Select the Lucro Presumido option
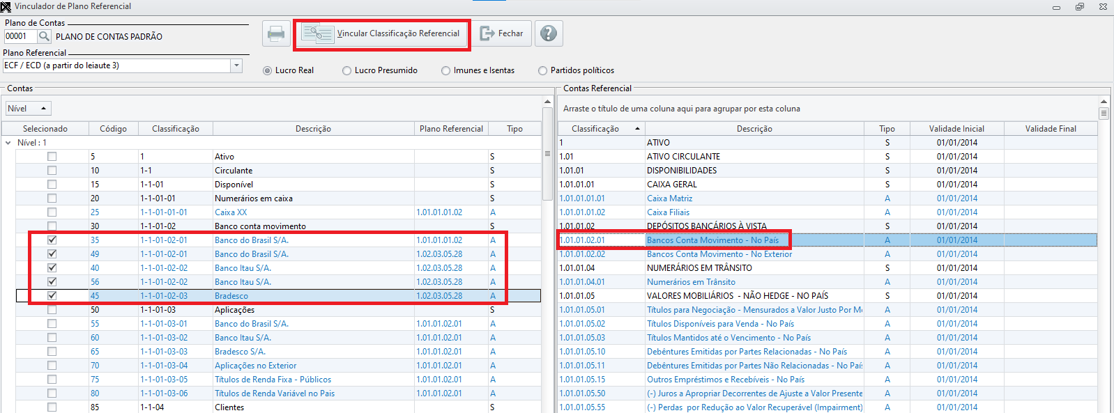 (380, 70)
